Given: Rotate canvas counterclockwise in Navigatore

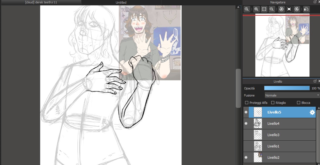Looking at the screenshot, I should click(x=281, y=9).
